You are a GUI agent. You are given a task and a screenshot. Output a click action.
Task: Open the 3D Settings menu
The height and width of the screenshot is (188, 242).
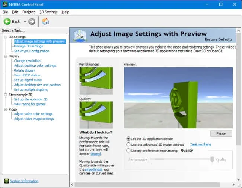(x=48, y=12)
